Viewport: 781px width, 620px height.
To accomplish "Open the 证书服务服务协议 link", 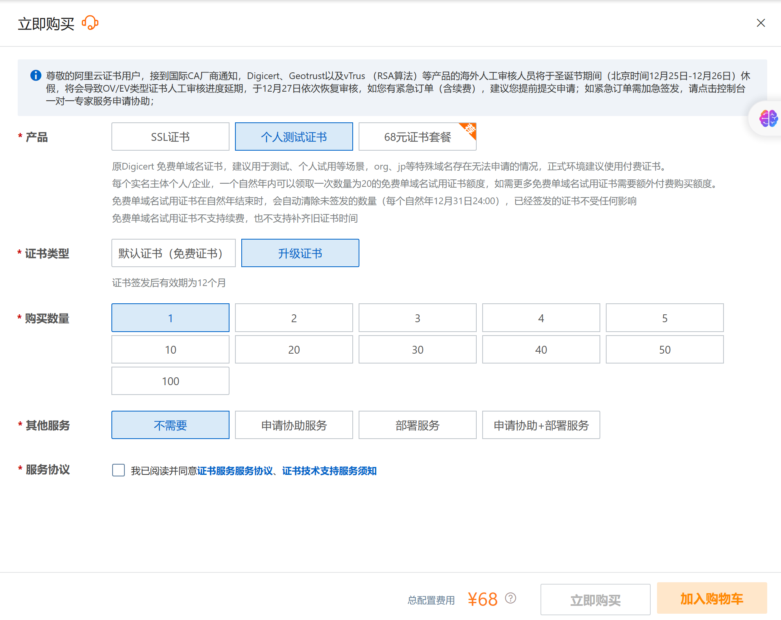I will 235,471.
